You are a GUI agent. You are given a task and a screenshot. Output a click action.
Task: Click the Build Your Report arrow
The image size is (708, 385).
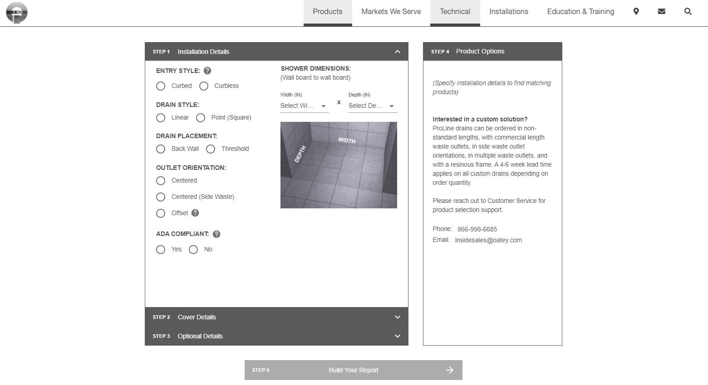(450, 370)
